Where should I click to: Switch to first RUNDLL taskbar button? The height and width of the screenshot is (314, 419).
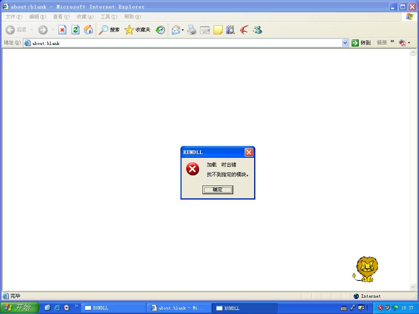pyautogui.click(x=114, y=308)
